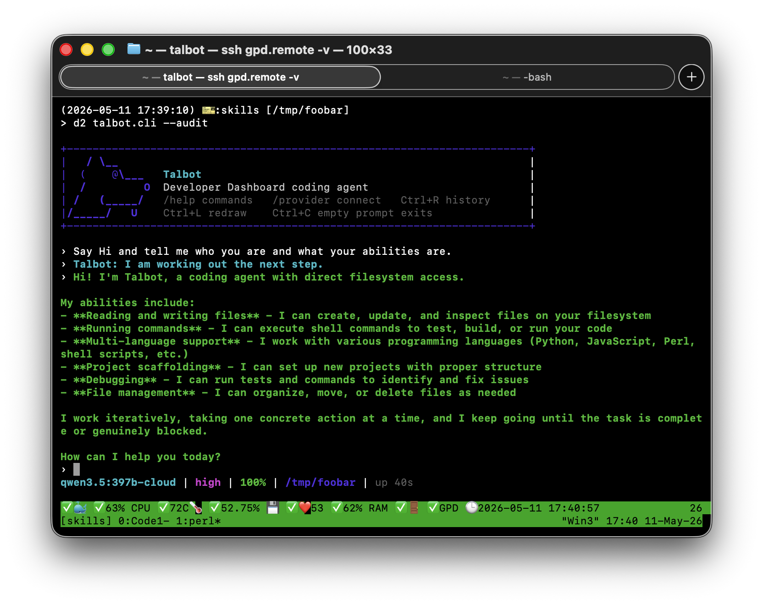Minimize the window with the yellow button
This screenshot has width=763, height=605.
tap(87, 49)
